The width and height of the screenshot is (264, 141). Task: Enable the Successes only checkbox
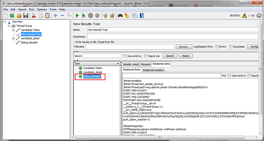pos(231,46)
